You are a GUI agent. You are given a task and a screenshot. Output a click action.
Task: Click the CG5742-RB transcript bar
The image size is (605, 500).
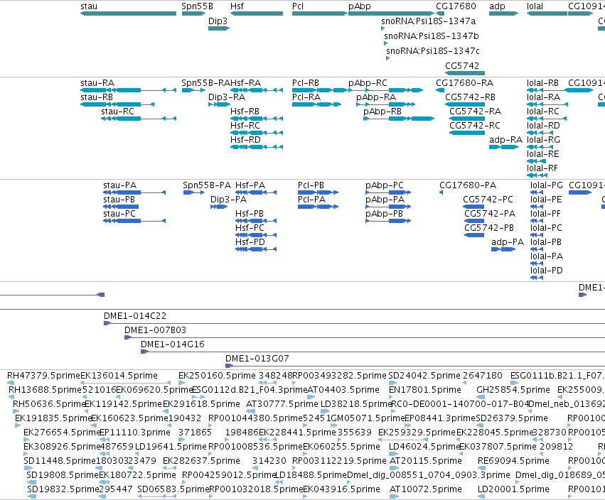465,104
